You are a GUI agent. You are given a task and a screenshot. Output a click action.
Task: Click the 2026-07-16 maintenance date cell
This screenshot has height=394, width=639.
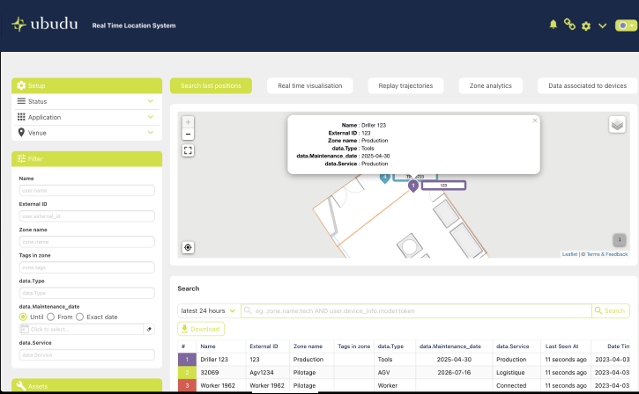(454, 372)
